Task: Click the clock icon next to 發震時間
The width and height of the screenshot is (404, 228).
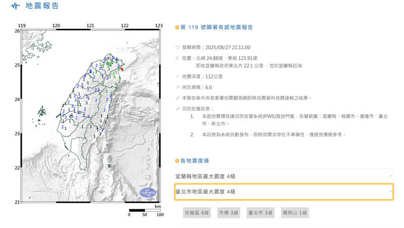Action: [x=177, y=47]
